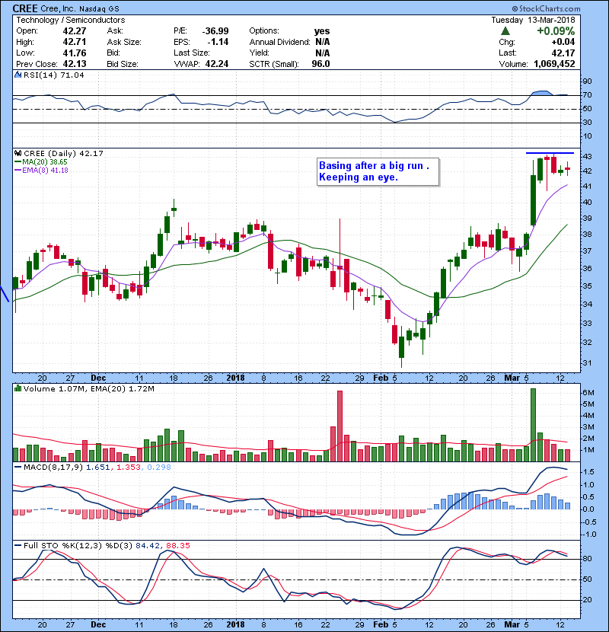Image resolution: width=609 pixels, height=632 pixels.
Task: Click the SCTR (Small) value 96.0
Action: [320, 64]
